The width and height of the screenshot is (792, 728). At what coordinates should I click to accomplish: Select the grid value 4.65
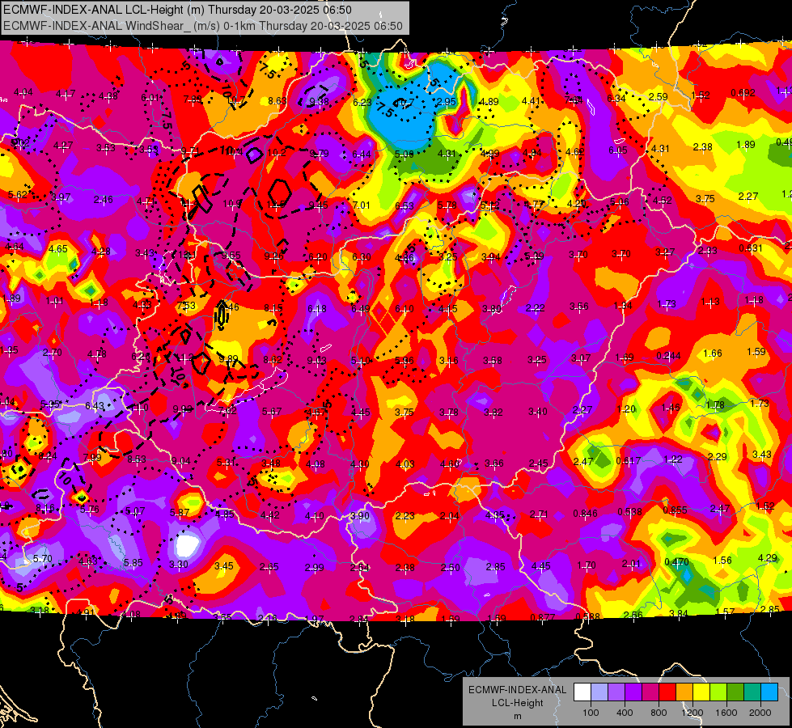(x=58, y=248)
